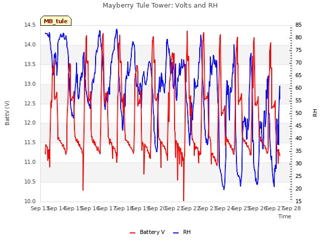Click the 75 right axis value
This screenshot has width=322, height=242.
[x=298, y=50]
